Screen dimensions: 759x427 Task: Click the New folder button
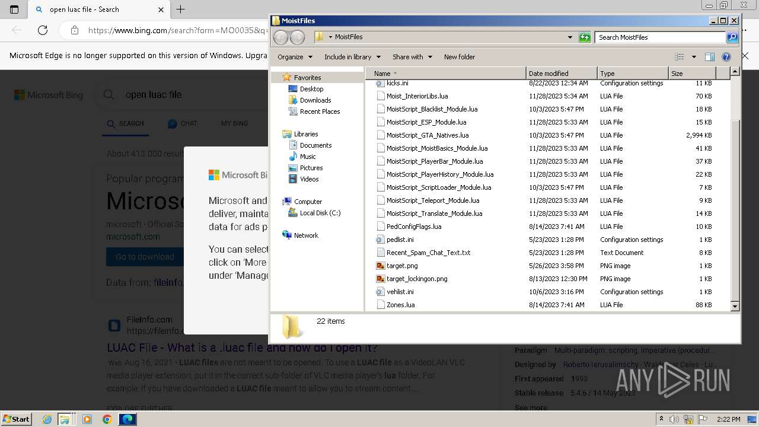[460, 57]
